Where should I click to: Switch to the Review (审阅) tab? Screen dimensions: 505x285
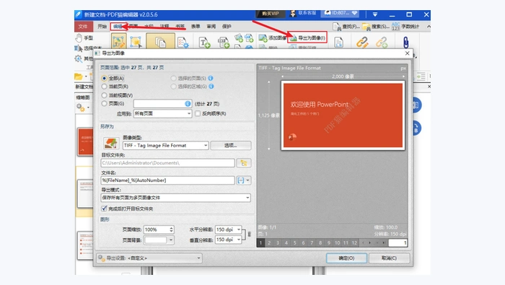click(x=211, y=27)
